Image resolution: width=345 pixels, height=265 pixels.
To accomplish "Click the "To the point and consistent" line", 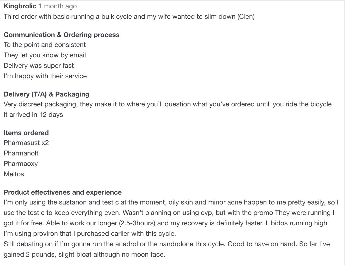I will click(45, 45).
